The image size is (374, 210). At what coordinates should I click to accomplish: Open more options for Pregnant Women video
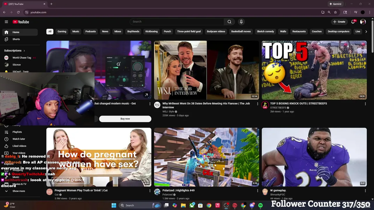pos(150,191)
